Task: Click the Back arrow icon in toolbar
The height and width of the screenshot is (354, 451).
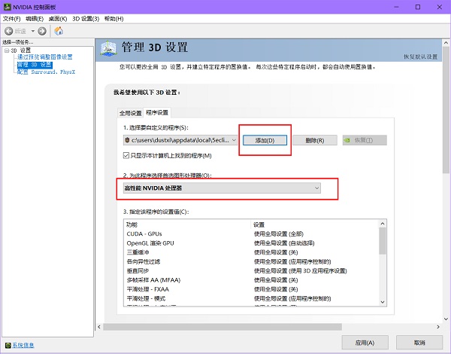Action: click(9, 31)
